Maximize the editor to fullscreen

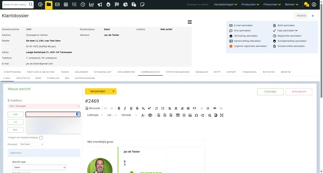coord(222,115)
